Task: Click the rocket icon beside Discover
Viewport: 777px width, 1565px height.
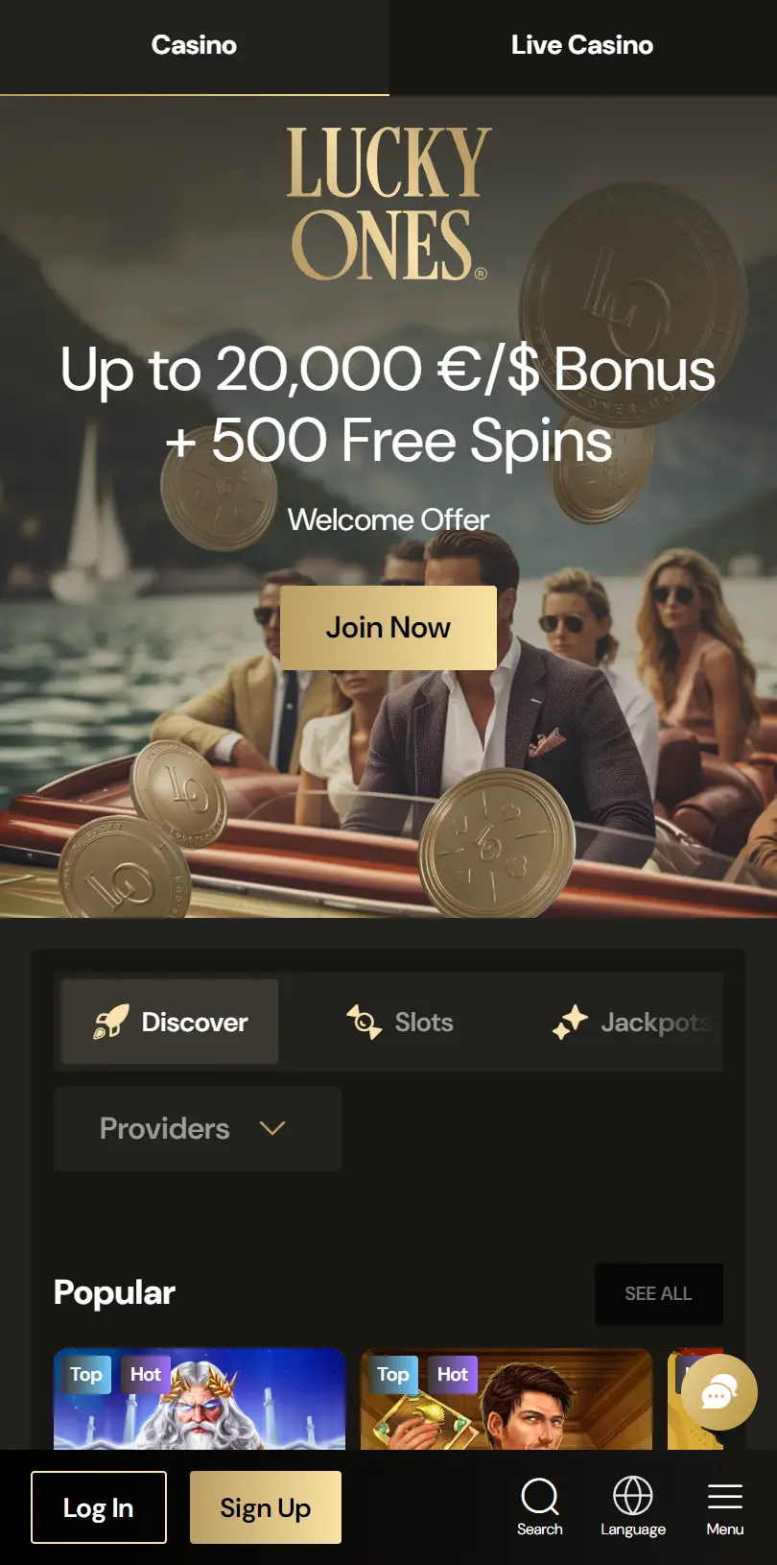Action: coord(110,1022)
